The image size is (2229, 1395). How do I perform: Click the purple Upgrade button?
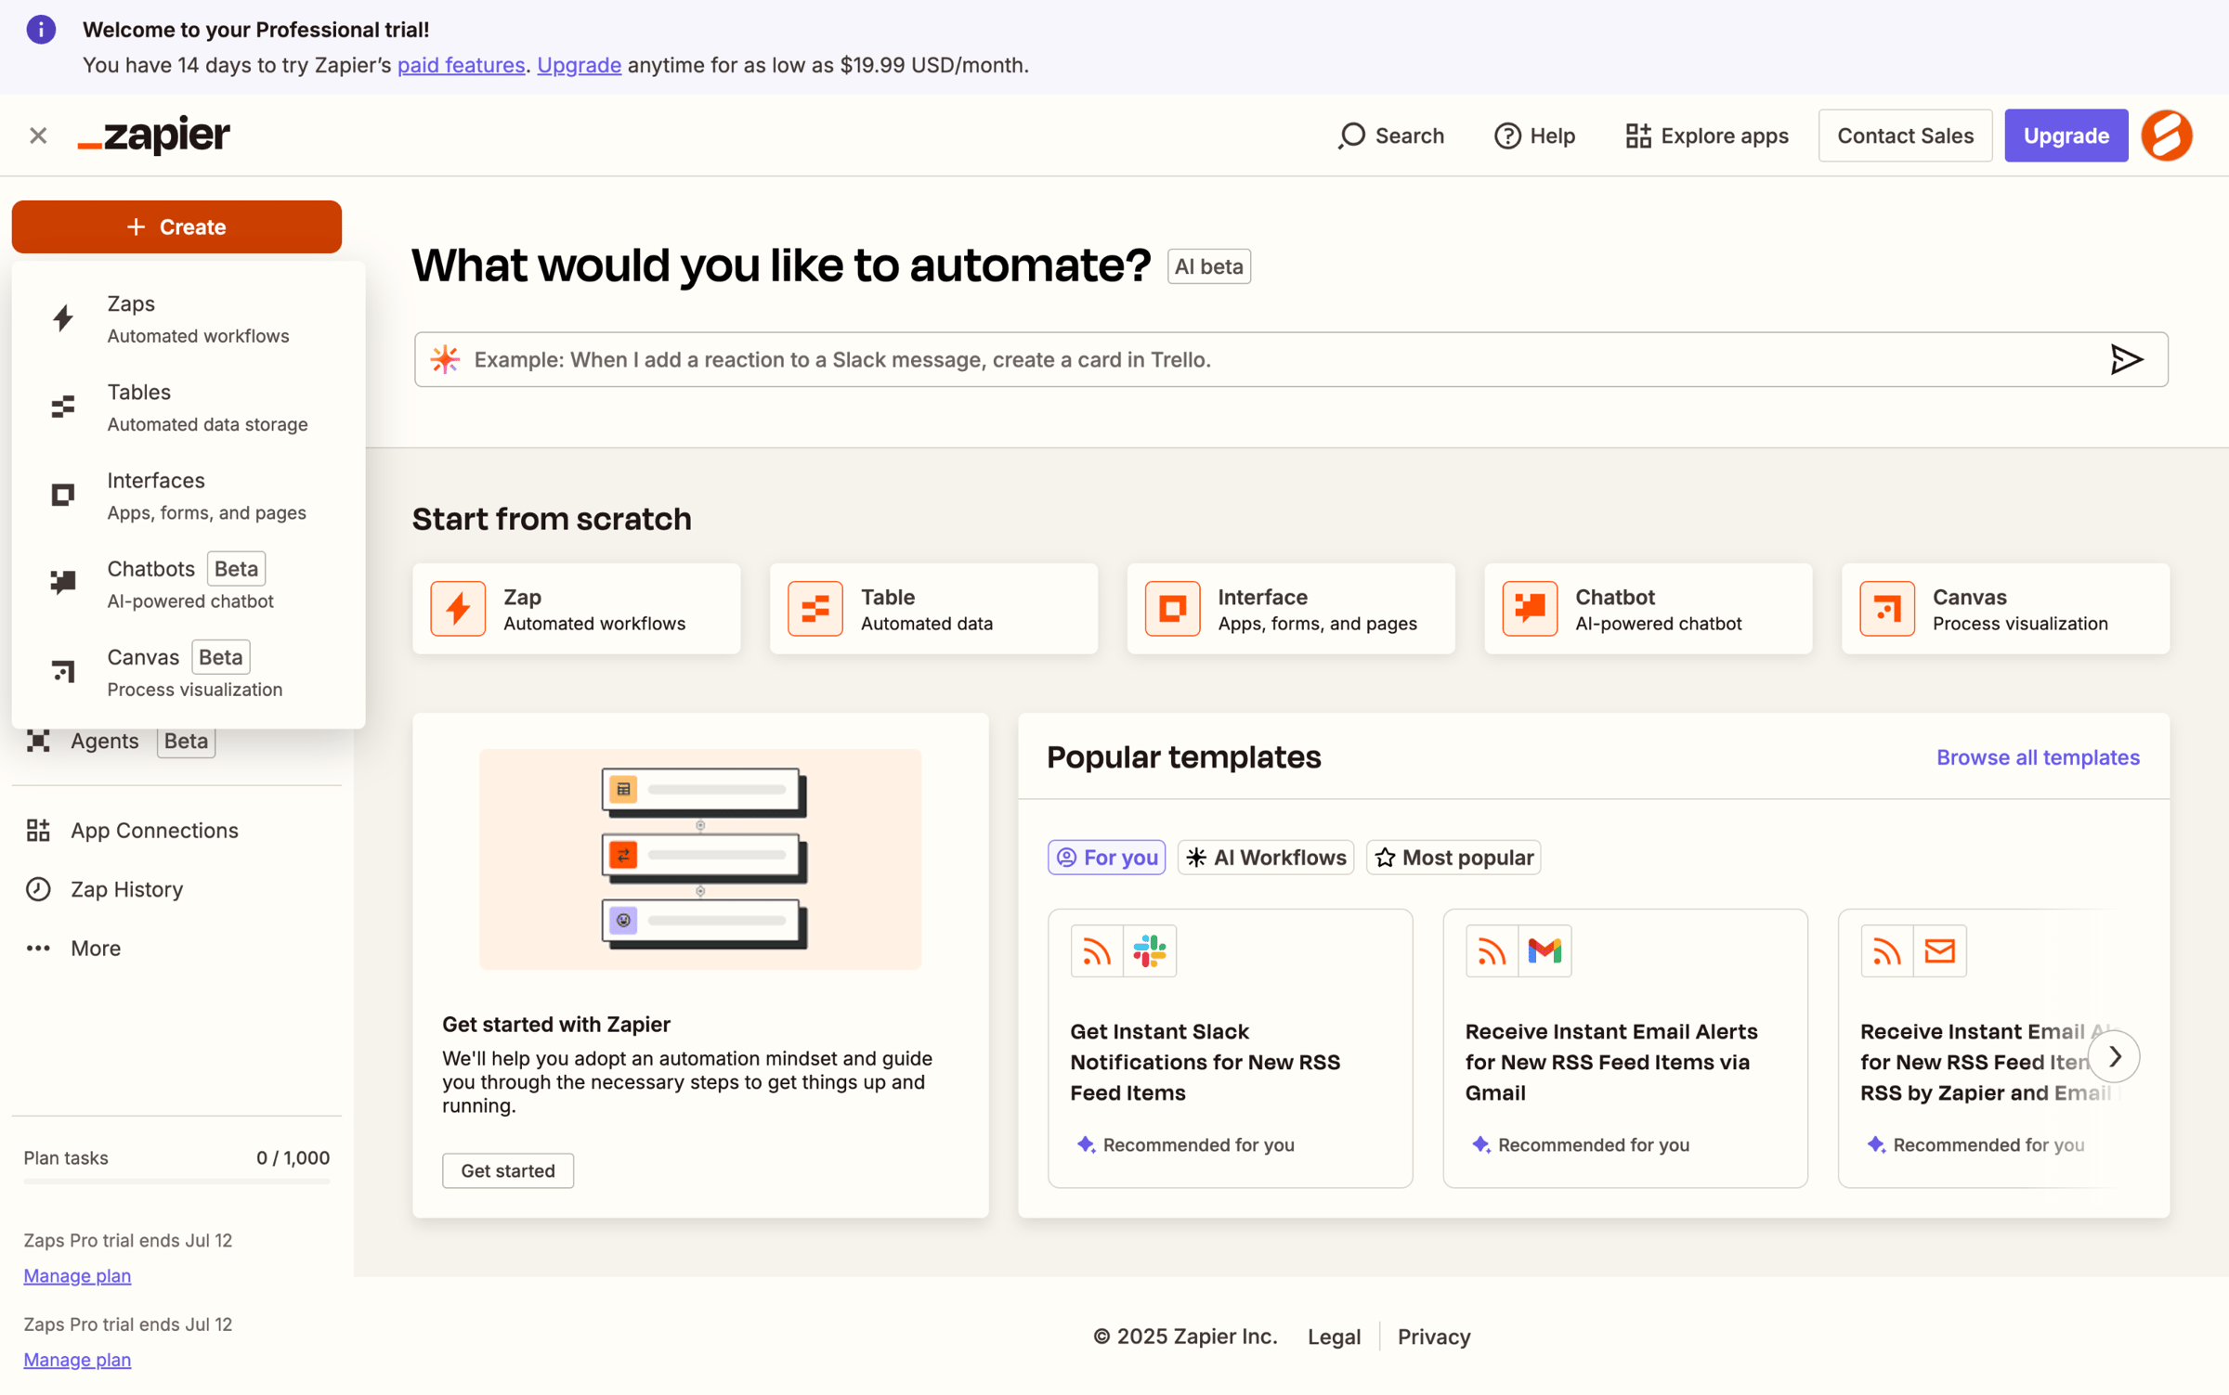point(2066,136)
